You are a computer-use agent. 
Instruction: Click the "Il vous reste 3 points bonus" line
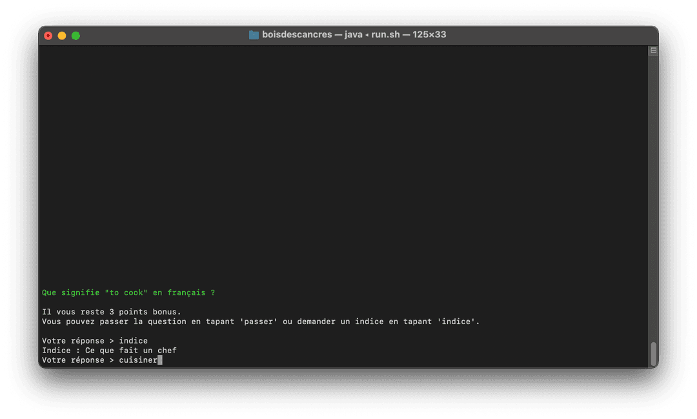pyautogui.click(x=111, y=312)
